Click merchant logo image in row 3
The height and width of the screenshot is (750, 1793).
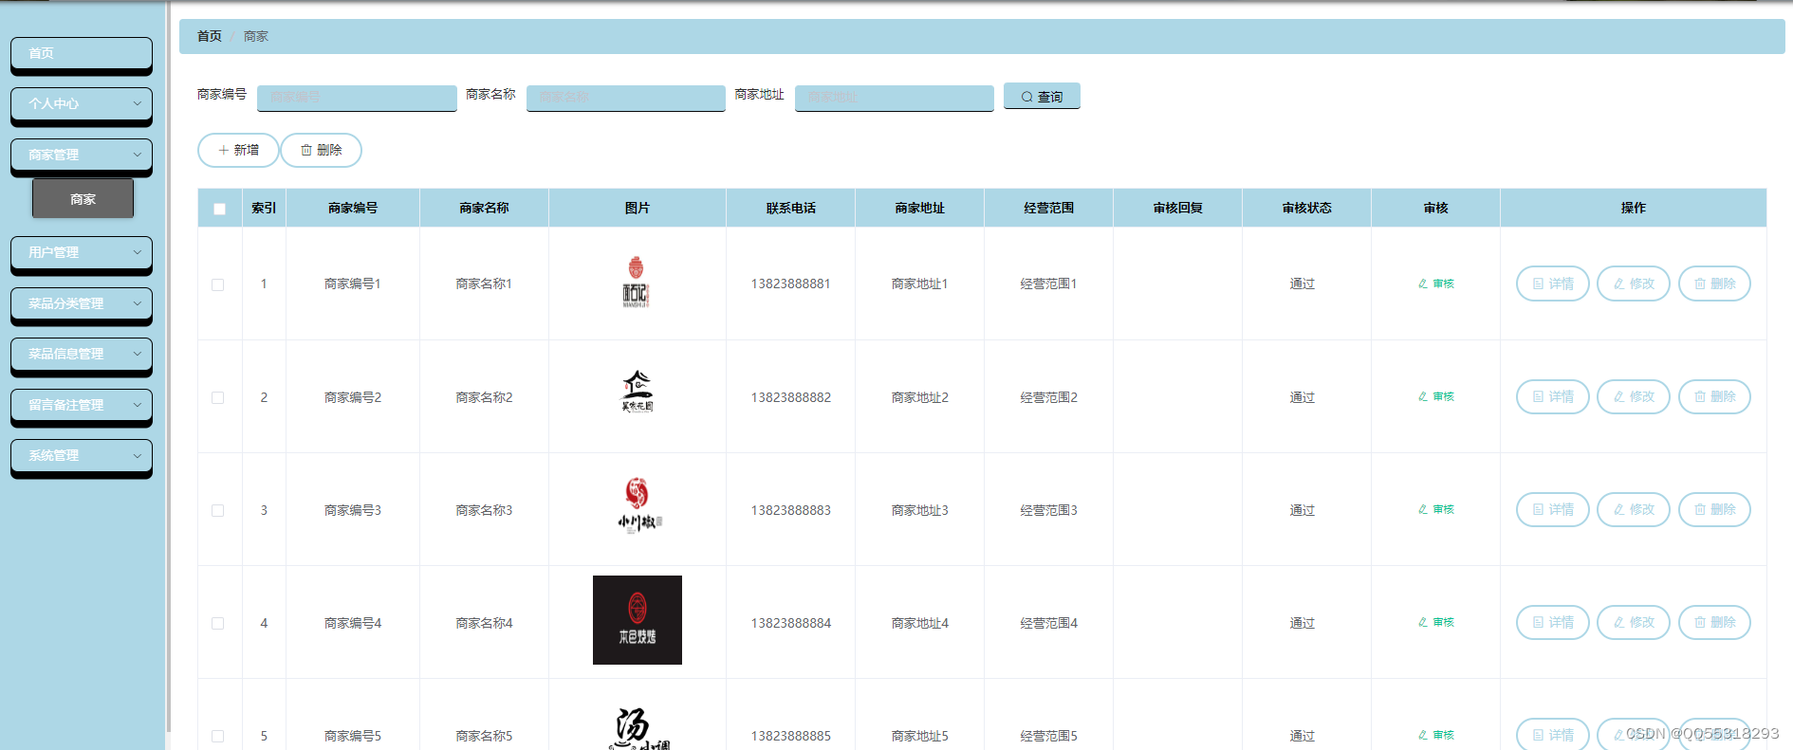tap(639, 505)
